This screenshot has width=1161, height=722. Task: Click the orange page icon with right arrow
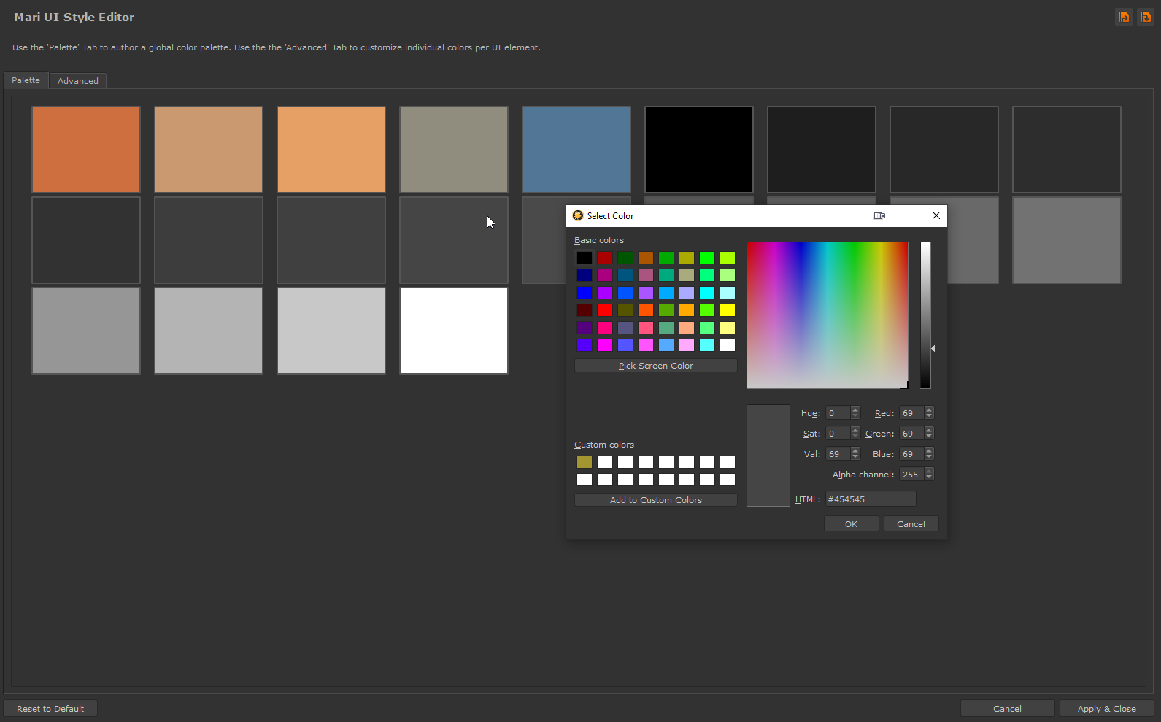1124,17
